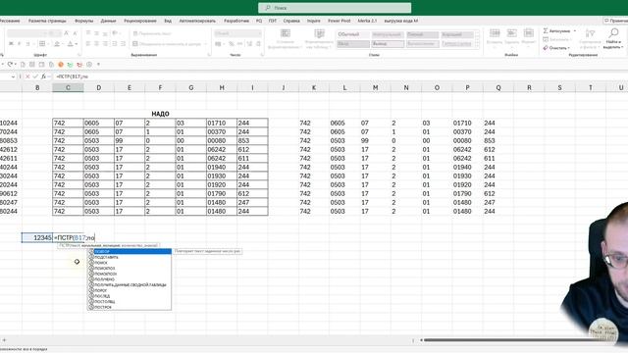Increase font size with the larger A icon
Viewport: 628px width, 353px height.
(x=67, y=33)
